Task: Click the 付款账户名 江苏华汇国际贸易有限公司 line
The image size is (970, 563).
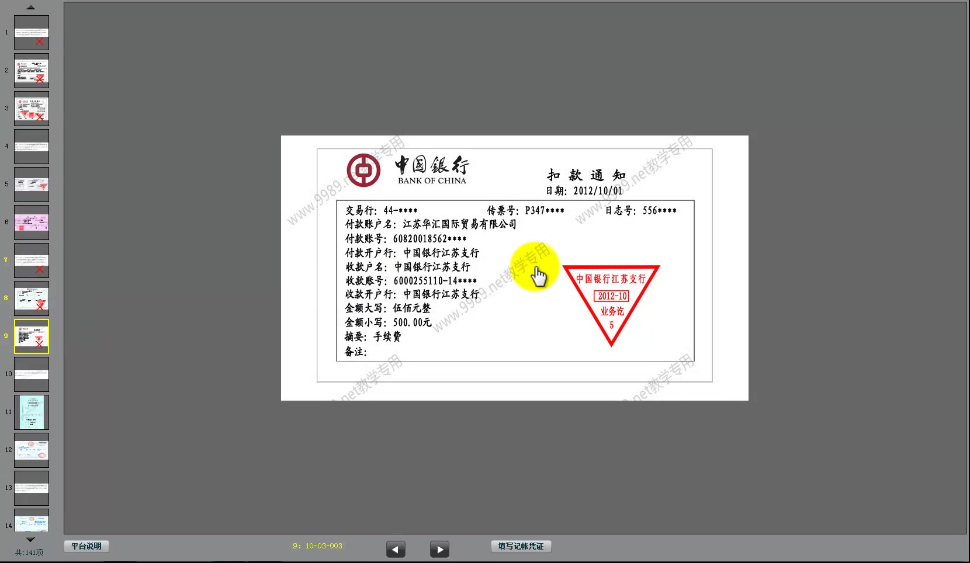Action: click(431, 224)
